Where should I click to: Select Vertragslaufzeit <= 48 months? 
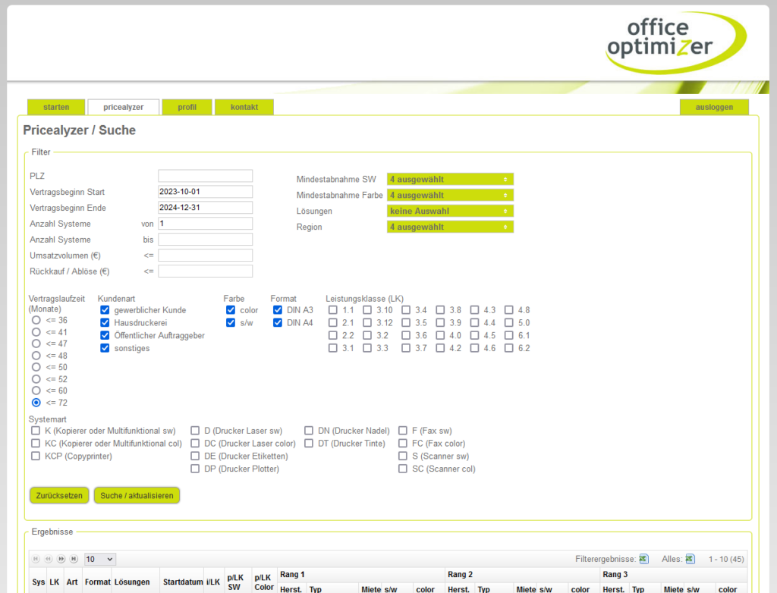point(36,356)
